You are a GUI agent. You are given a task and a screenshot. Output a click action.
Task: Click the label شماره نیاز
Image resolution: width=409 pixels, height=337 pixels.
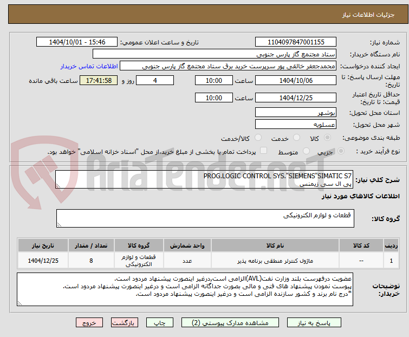pyautogui.click(x=385, y=42)
